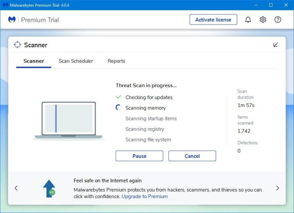
Task: Show previous promo with left chevron
Action: [x=16, y=188]
